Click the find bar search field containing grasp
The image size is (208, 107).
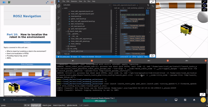12,105
